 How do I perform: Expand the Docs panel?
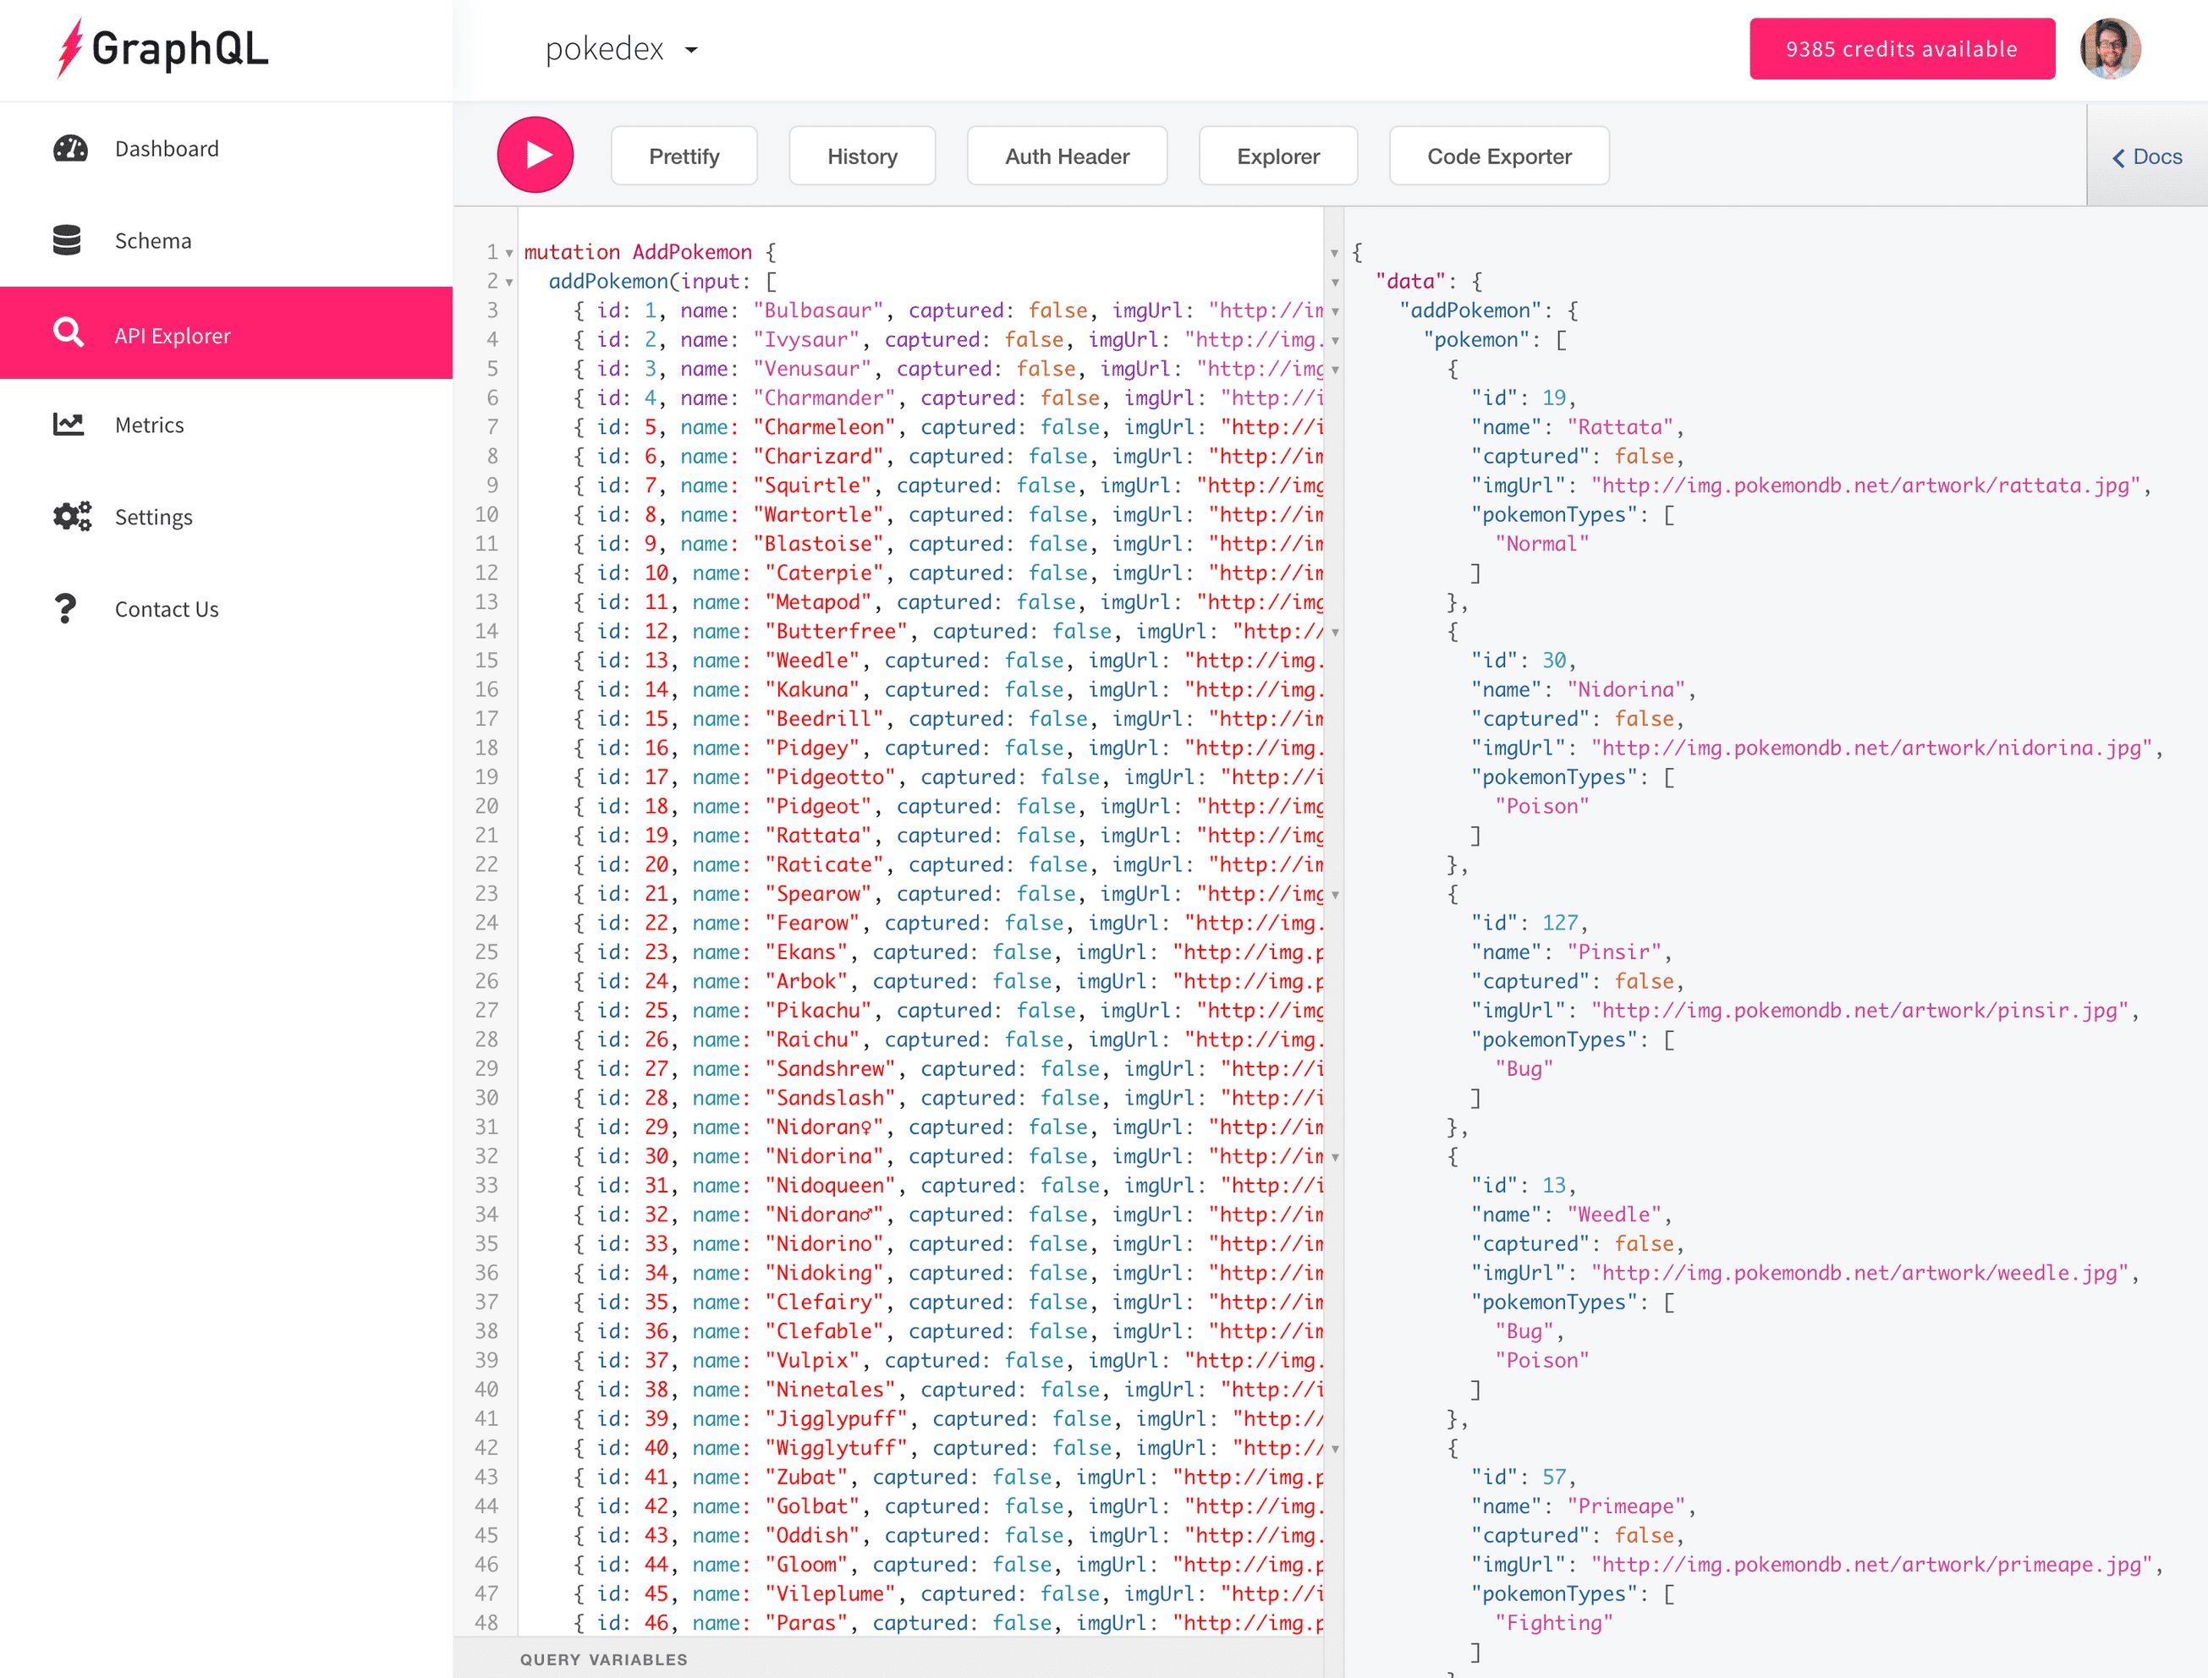[2147, 156]
